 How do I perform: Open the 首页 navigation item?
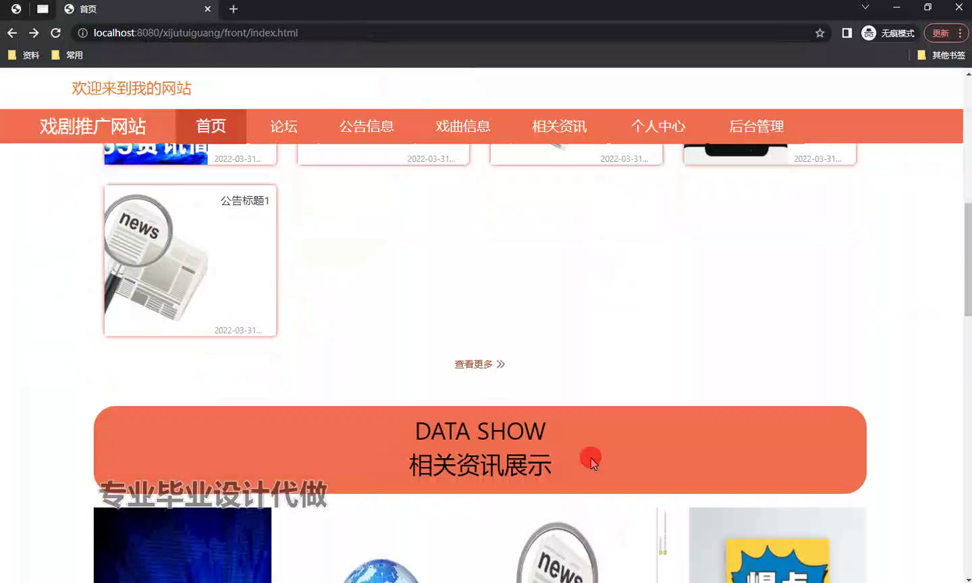(x=211, y=126)
